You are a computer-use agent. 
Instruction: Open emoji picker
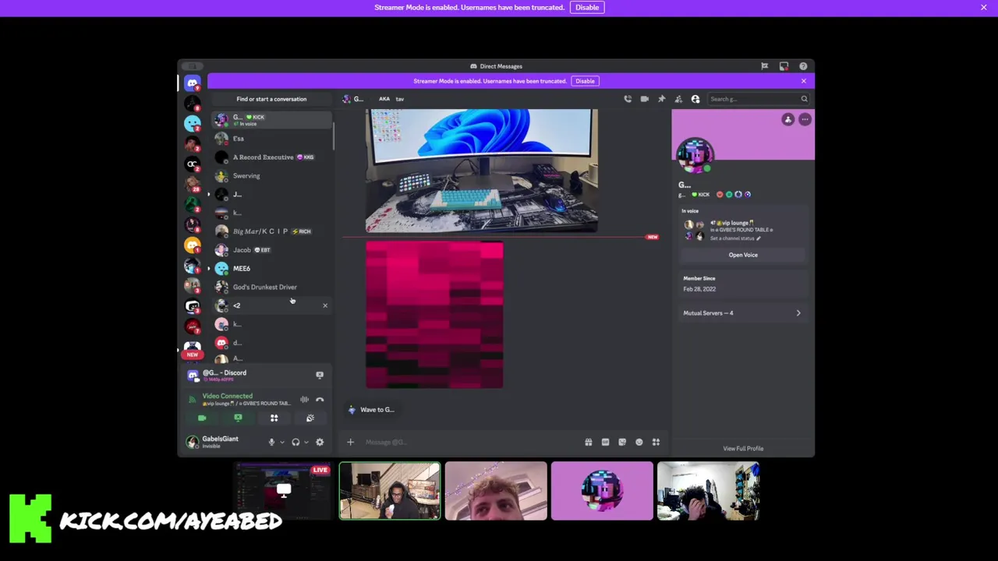pyautogui.click(x=639, y=443)
